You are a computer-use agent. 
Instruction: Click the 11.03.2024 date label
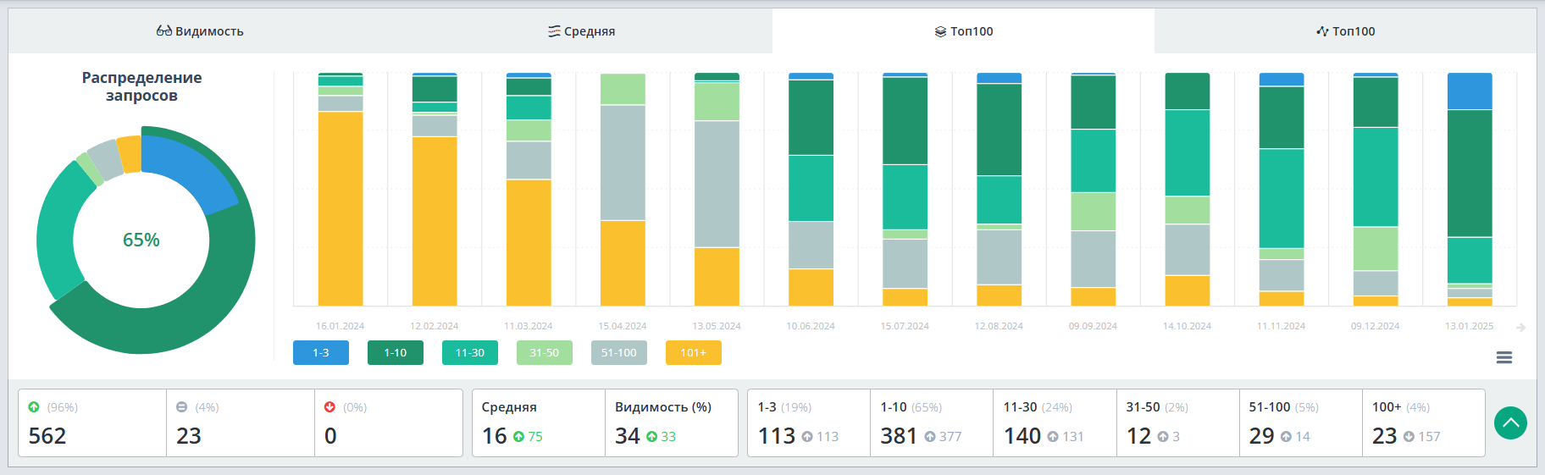click(x=529, y=326)
